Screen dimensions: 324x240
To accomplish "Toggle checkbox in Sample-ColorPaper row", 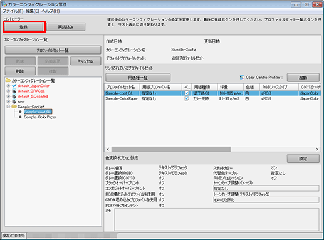I will pos(187,98).
